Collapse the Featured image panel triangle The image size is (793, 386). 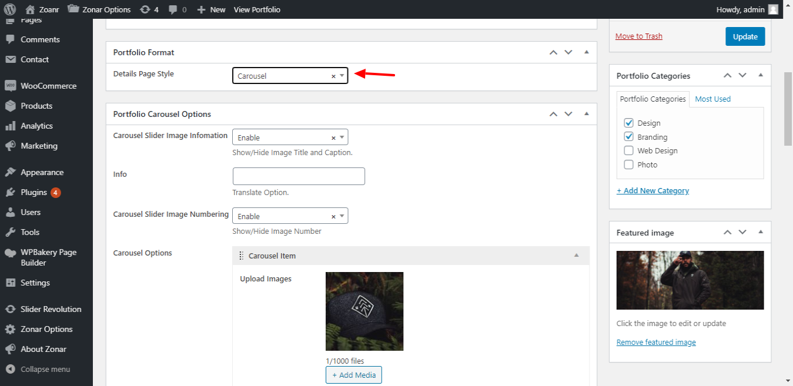pyautogui.click(x=761, y=232)
